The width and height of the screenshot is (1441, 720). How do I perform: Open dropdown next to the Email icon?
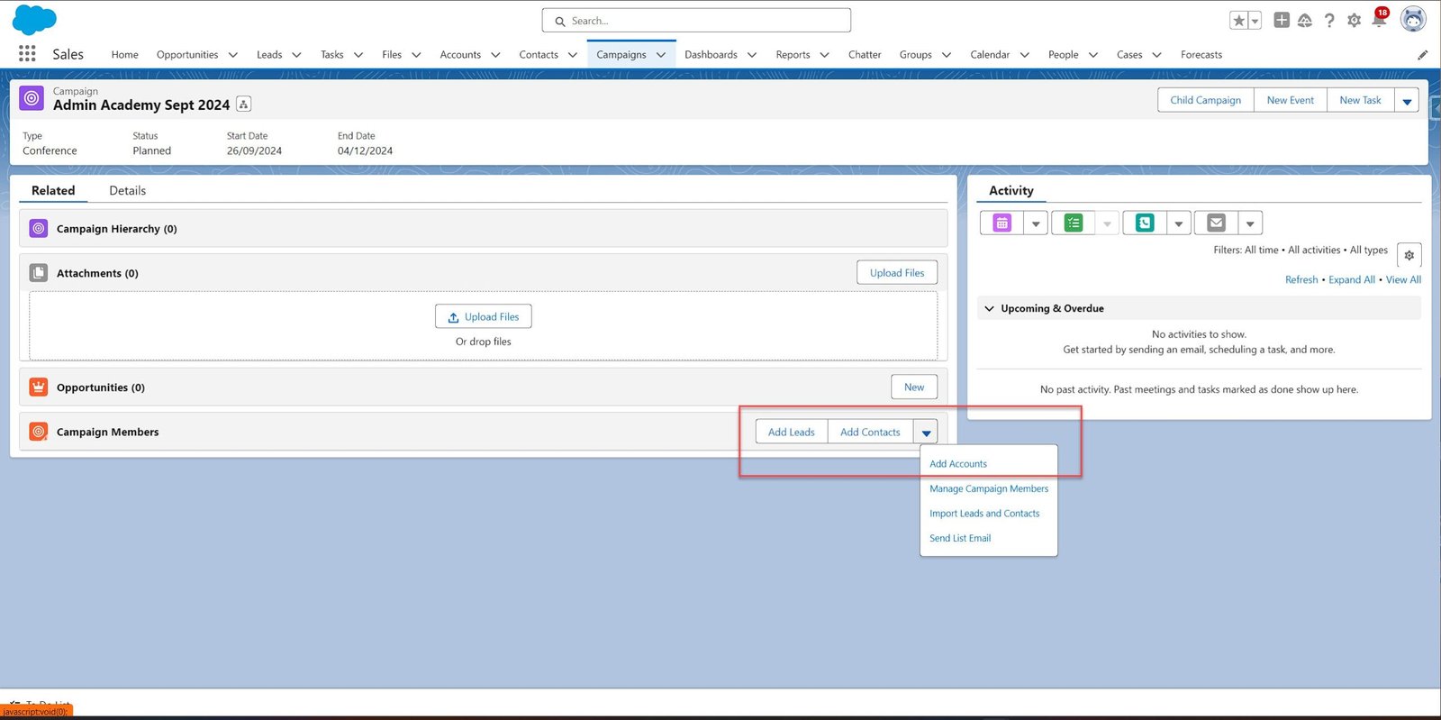coord(1250,223)
